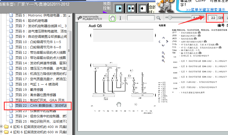
Task: Open 页码 6：起动机继电器
Action: pos(31,21)
